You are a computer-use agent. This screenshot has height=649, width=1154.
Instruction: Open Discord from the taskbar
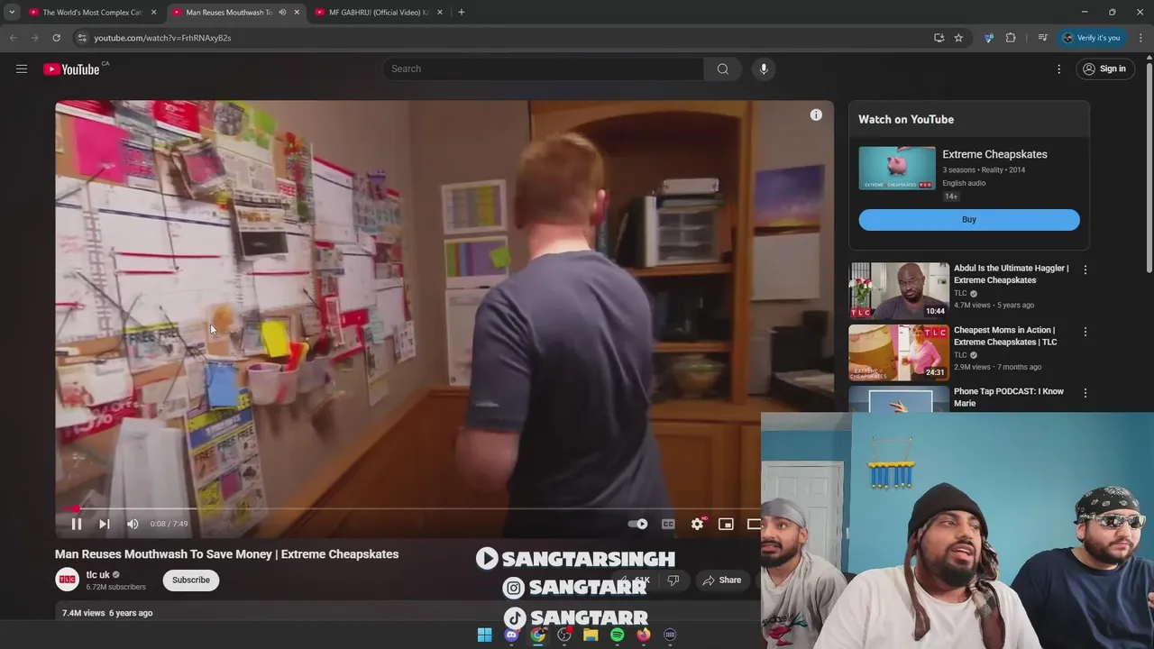[511, 635]
